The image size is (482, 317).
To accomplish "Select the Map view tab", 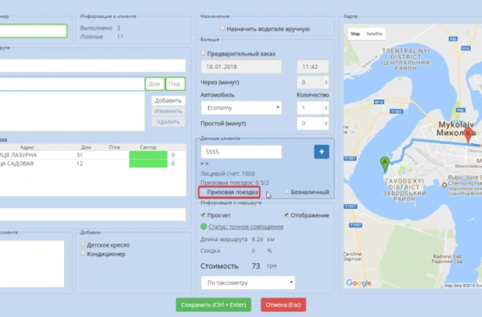I will [x=355, y=34].
